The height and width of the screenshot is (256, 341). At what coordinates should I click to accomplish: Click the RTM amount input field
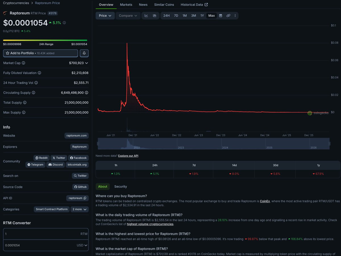point(46,234)
